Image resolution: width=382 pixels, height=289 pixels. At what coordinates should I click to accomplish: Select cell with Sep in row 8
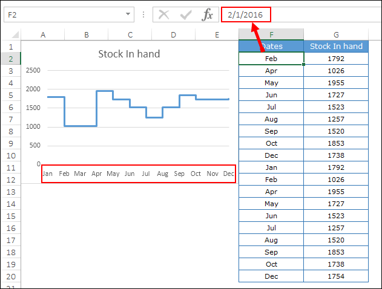tap(271, 131)
